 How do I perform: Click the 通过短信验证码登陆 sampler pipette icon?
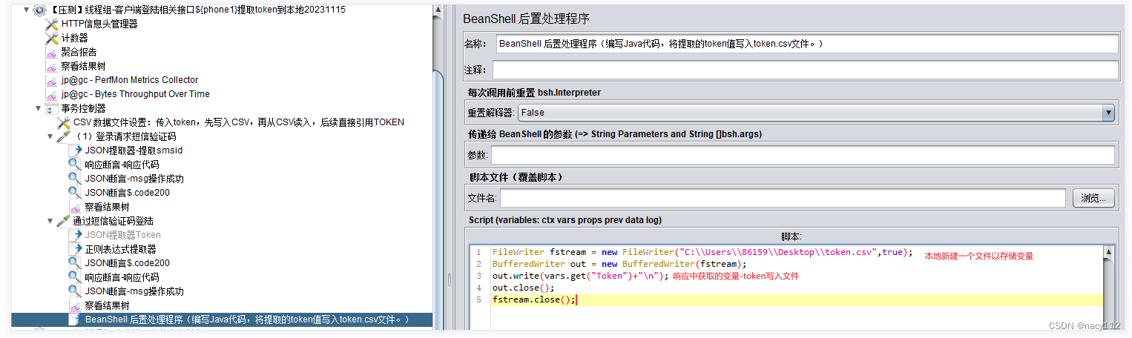pos(64,221)
